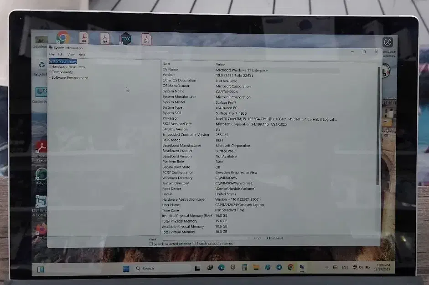Expand the Software Environment node
The image size is (429, 285).
pos(50,77)
